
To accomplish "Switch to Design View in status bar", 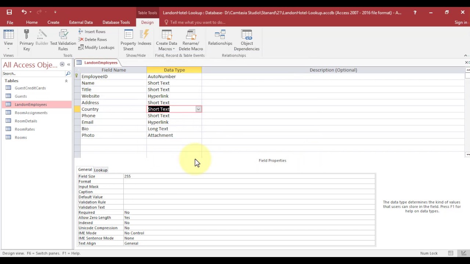I will 463,253.
